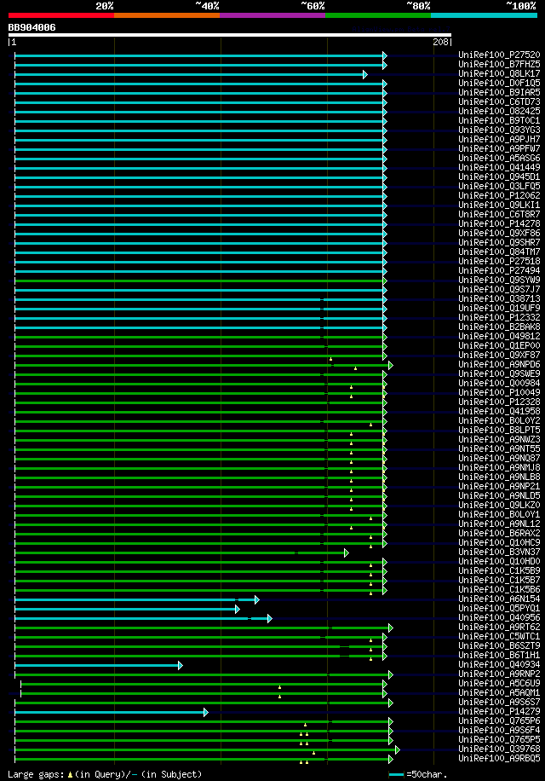Select the UniRef100_Q9SYW9 label

click(499, 280)
